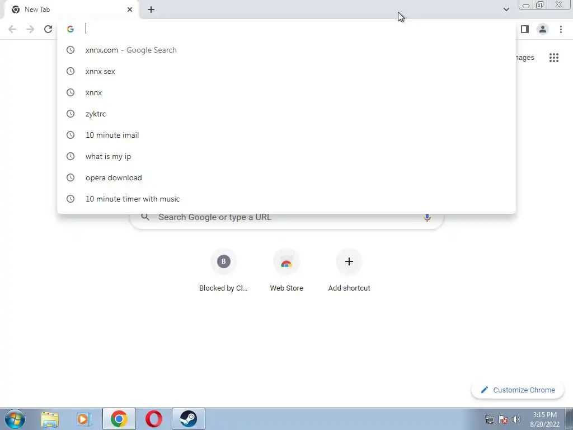Close the New Tab tab
The image size is (573, 430).
tap(130, 10)
